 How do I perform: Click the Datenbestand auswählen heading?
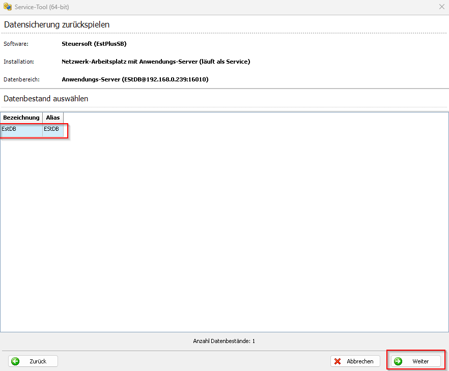(46, 98)
